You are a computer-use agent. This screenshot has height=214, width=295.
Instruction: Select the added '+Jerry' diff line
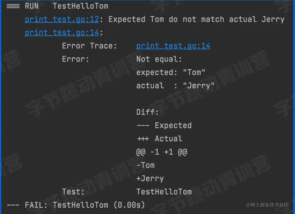click(150, 179)
